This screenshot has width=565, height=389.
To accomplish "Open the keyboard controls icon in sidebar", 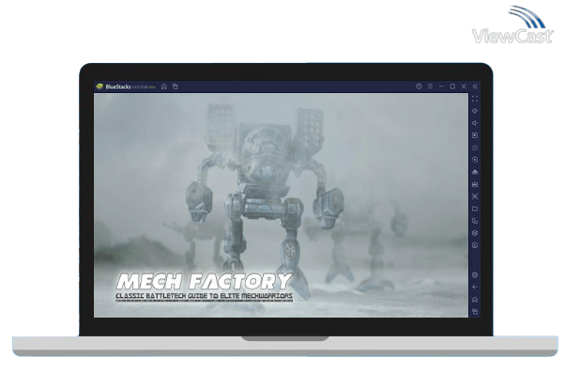I will (475, 148).
